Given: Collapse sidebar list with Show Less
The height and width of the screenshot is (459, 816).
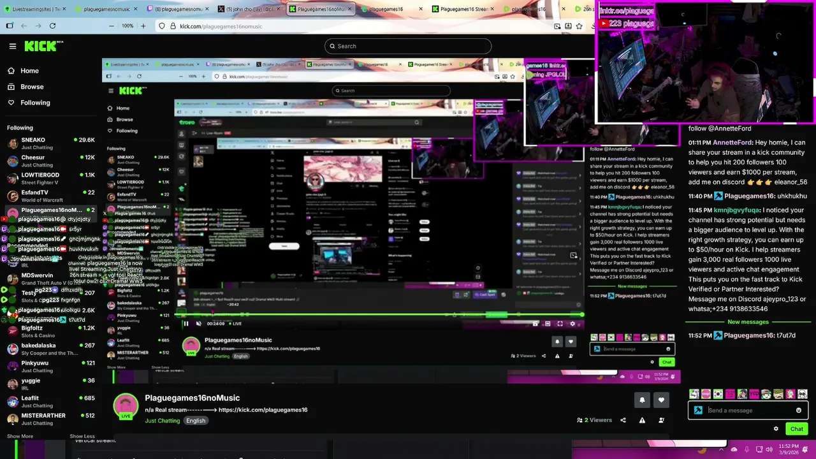Looking at the screenshot, I should 82,436.
